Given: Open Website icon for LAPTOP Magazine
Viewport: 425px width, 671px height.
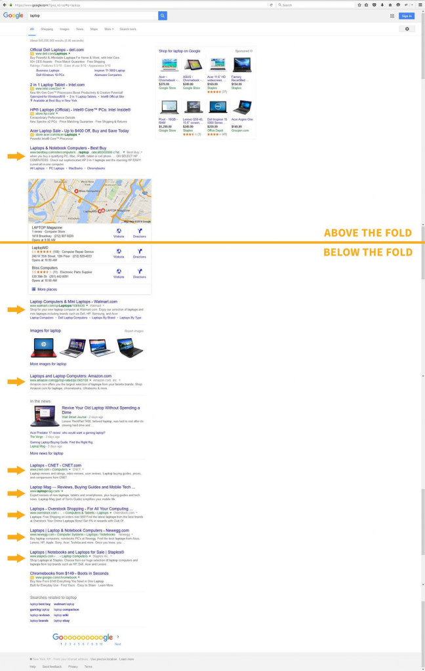Looking at the screenshot, I should (119, 233).
